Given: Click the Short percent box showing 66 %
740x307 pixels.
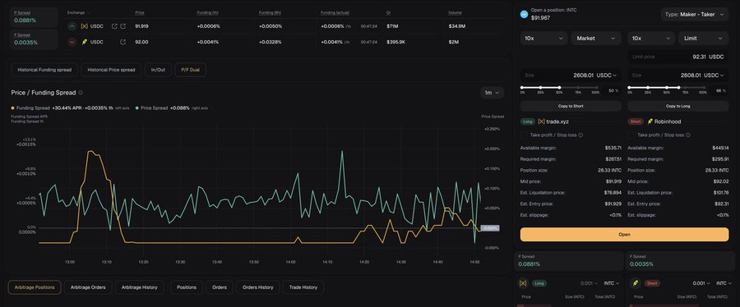Looking at the screenshot, I should [719, 90].
